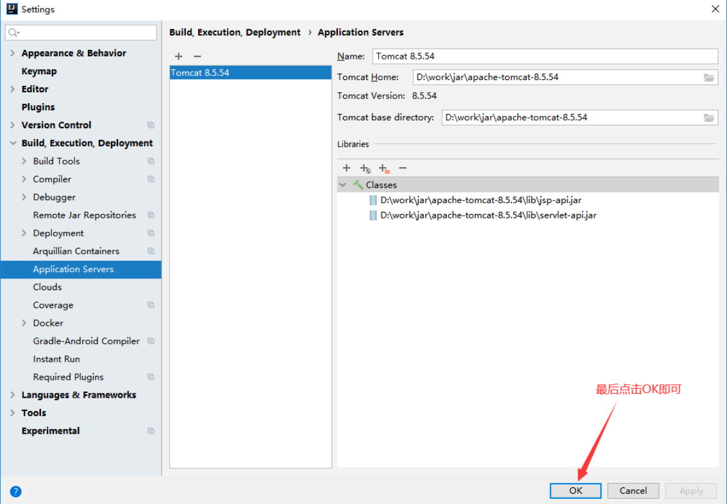Click the Classes hammer icon
The height and width of the screenshot is (504, 727).
[x=358, y=185]
